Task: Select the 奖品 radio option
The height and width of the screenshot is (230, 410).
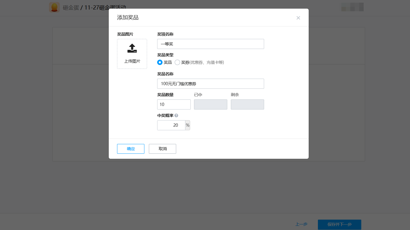Action: (x=160, y=62)
